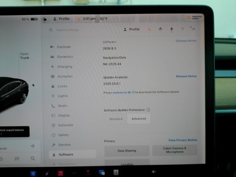Tap the Search Settings field
236x177 pixels.
tap(67, 30)
